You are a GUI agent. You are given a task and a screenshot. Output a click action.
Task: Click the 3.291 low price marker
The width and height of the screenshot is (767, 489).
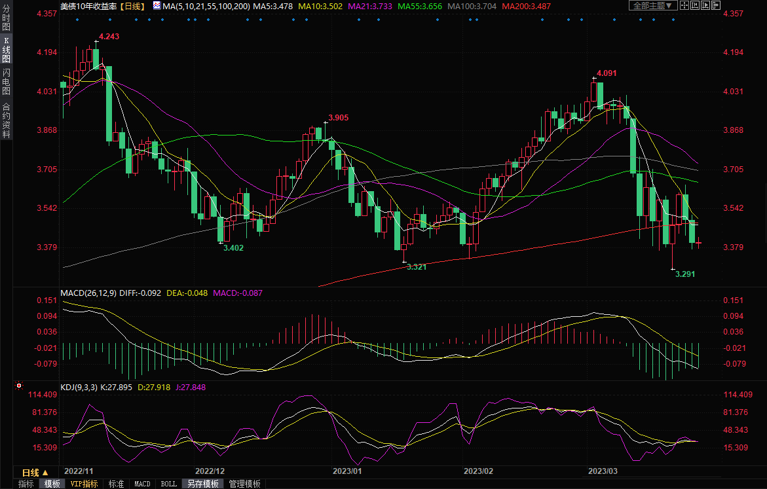[684, 274]
